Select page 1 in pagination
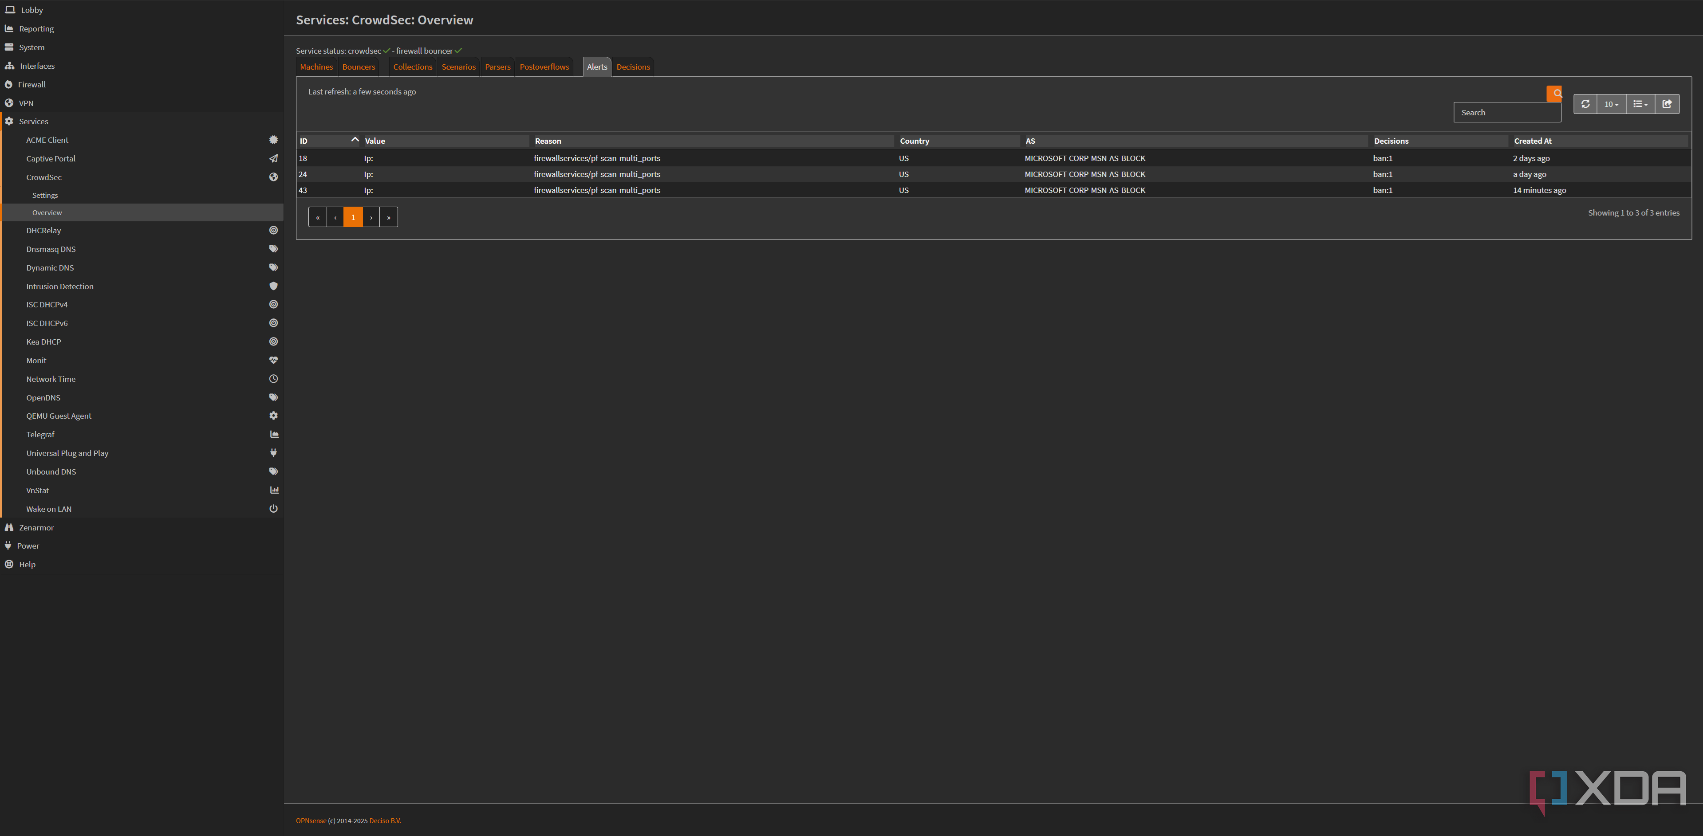This screenshot has height=836, width=1703. click(353, 217)
